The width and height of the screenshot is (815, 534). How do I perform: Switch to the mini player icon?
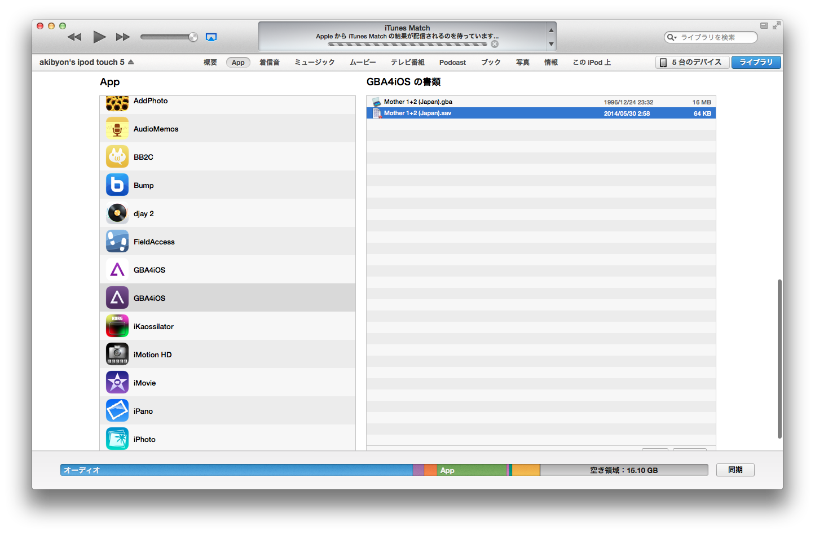click(x=764, y=25)
